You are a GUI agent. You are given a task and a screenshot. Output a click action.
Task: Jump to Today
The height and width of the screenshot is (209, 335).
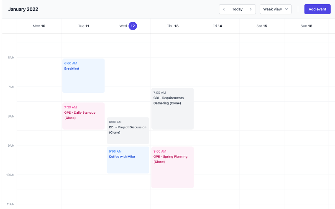[237, 9]
